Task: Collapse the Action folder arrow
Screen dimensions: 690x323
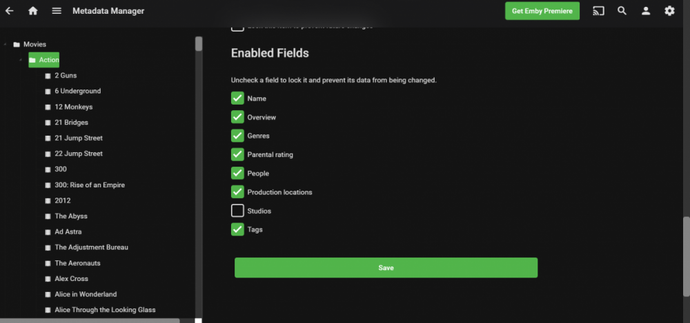Action: coord(21,60)
